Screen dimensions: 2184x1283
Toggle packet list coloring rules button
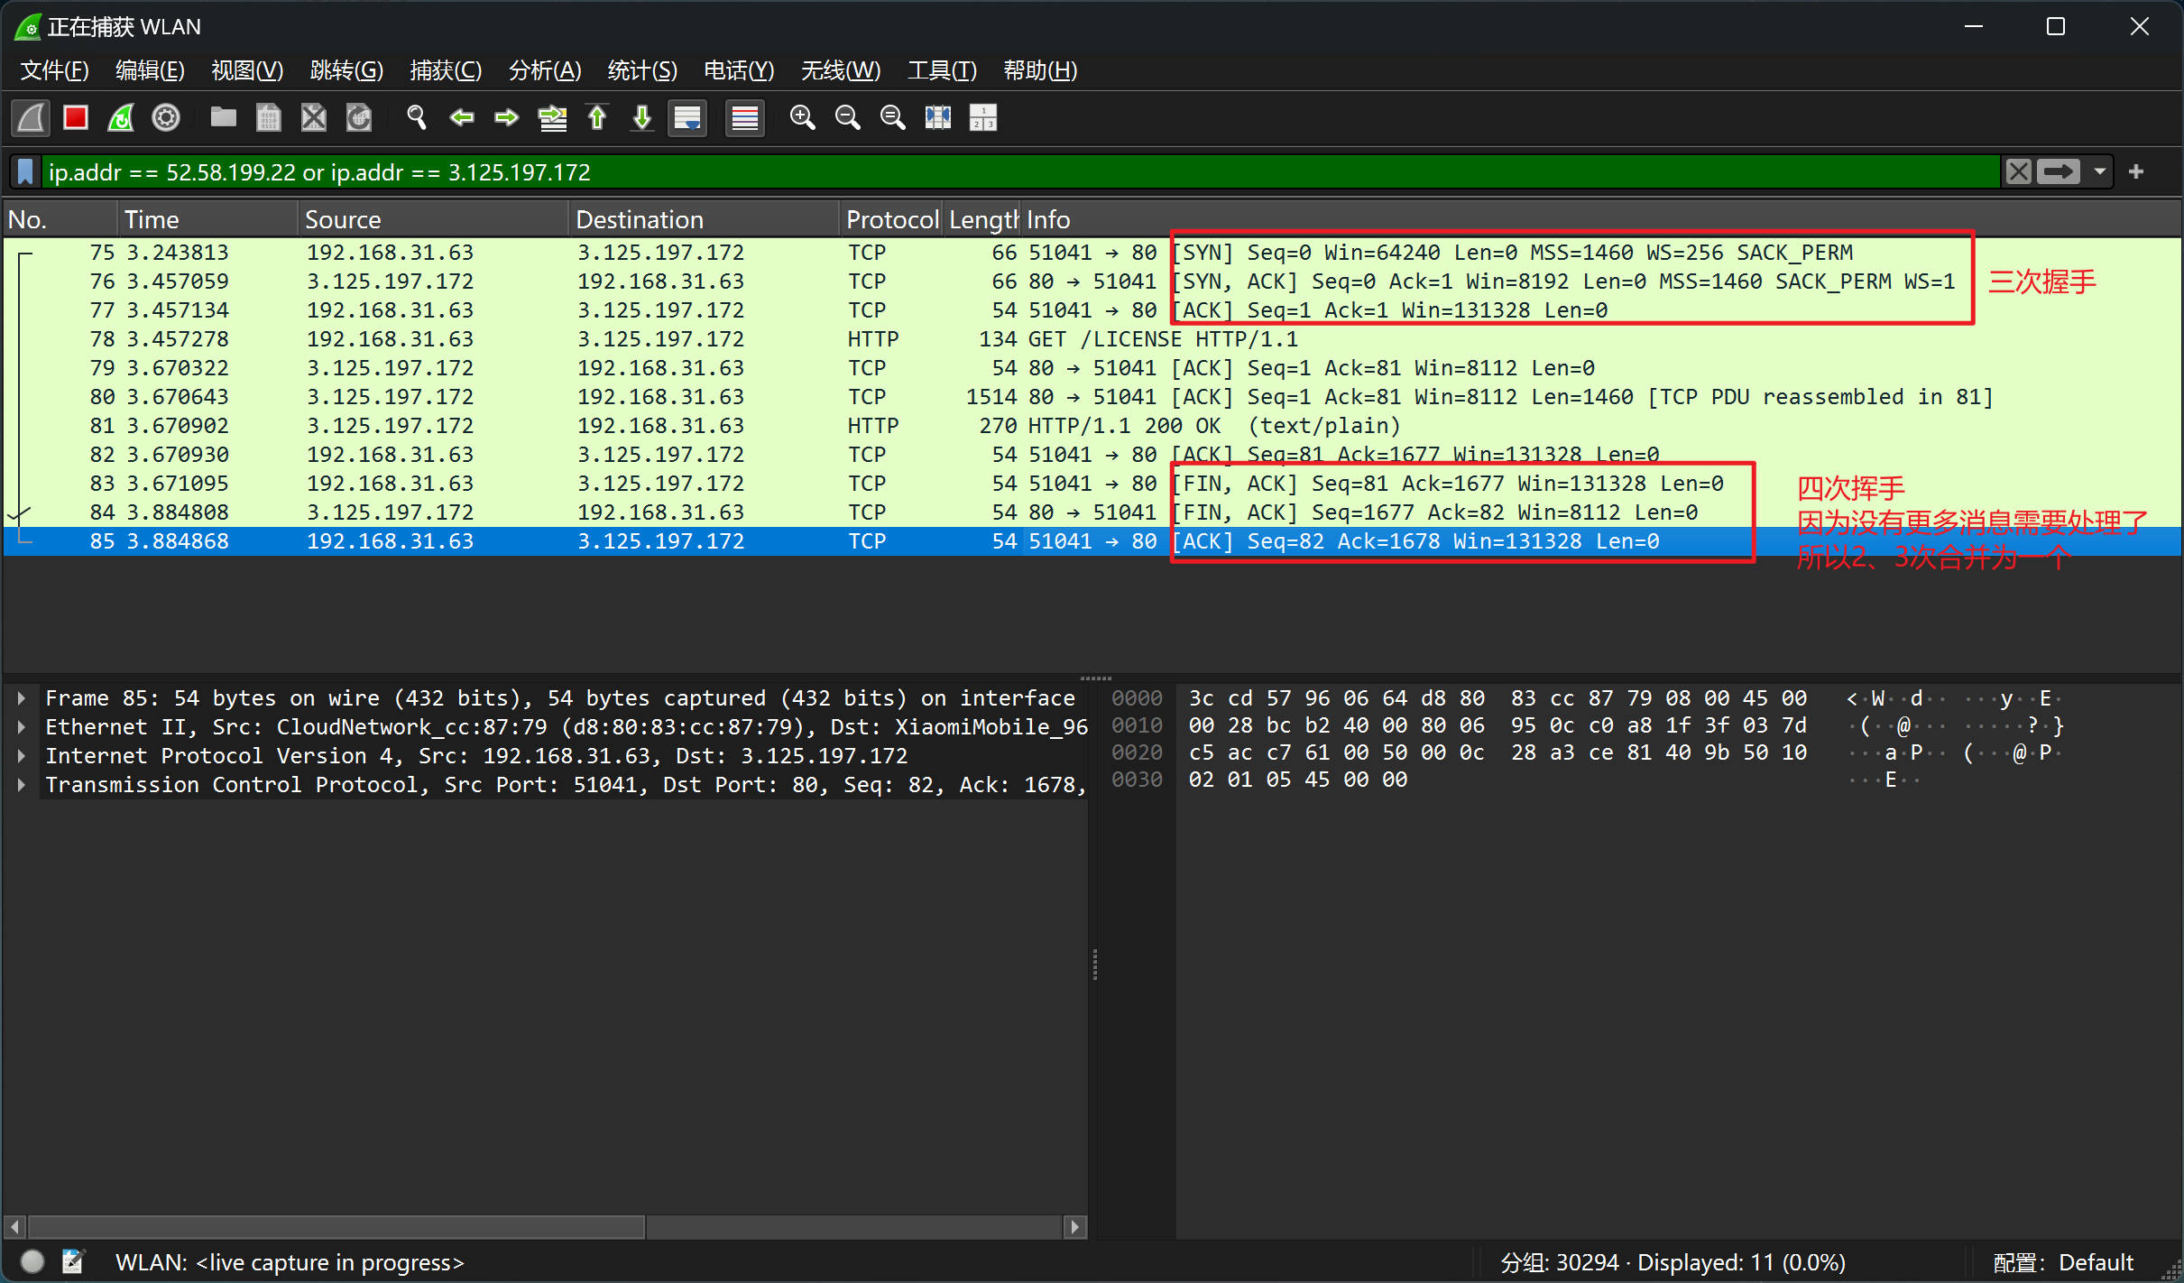(745, 117)
